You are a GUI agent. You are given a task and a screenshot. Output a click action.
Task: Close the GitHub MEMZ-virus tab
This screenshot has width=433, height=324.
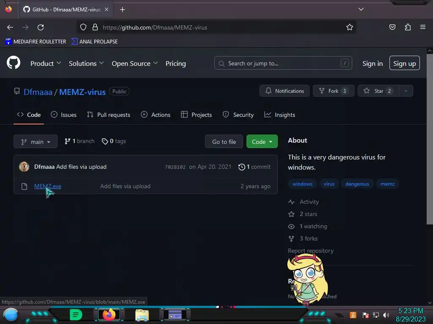(x=107, y=9)
